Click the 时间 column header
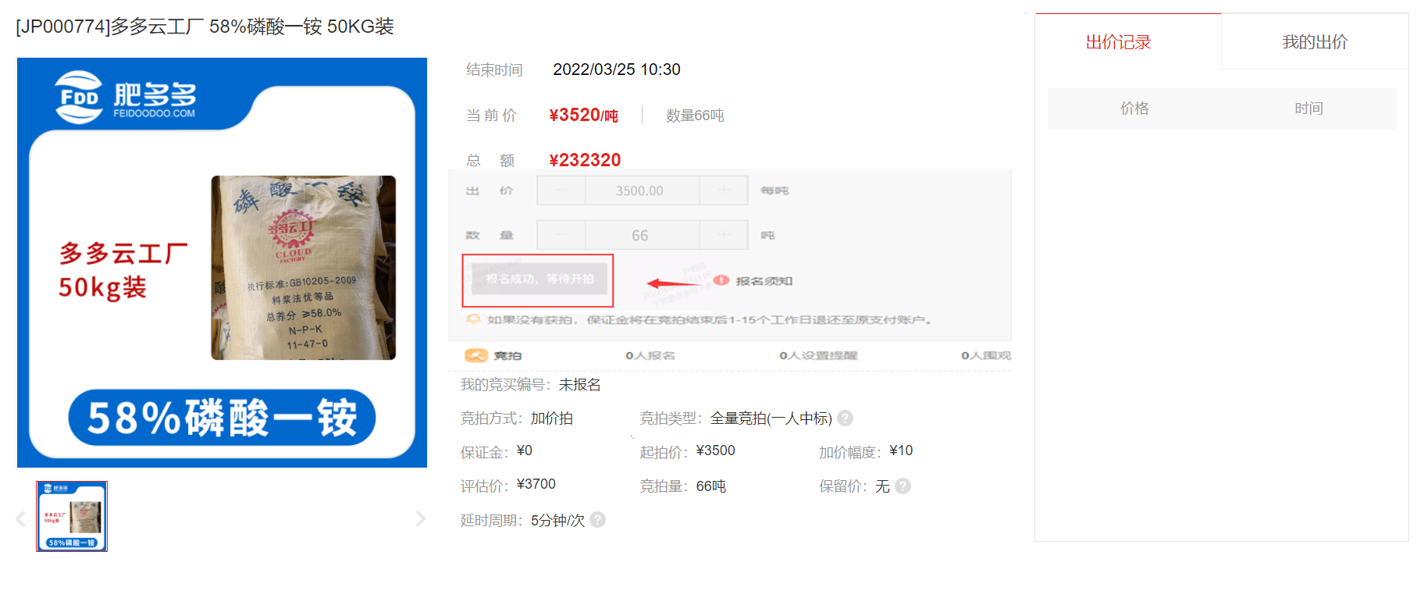 (1308, 109)
